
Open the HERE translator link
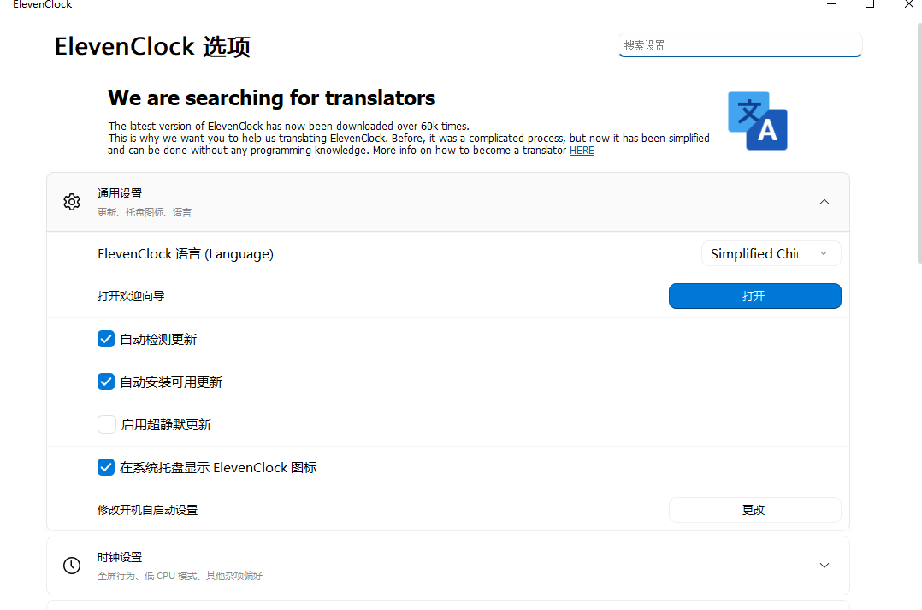tap(582, 151)
